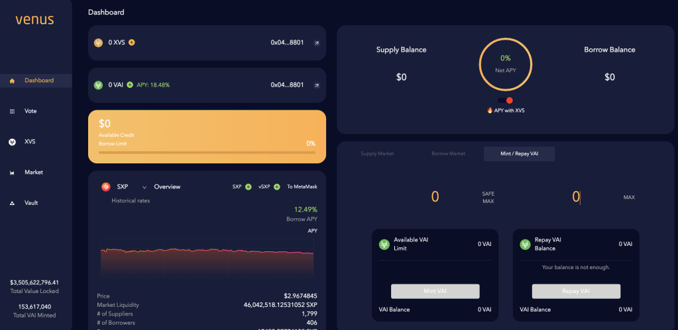Click SAFE MAX button

coord(488,198)
